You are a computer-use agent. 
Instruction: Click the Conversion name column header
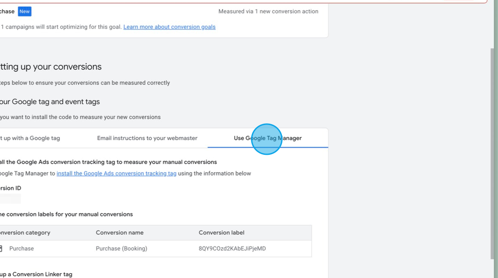pos(120,233)
